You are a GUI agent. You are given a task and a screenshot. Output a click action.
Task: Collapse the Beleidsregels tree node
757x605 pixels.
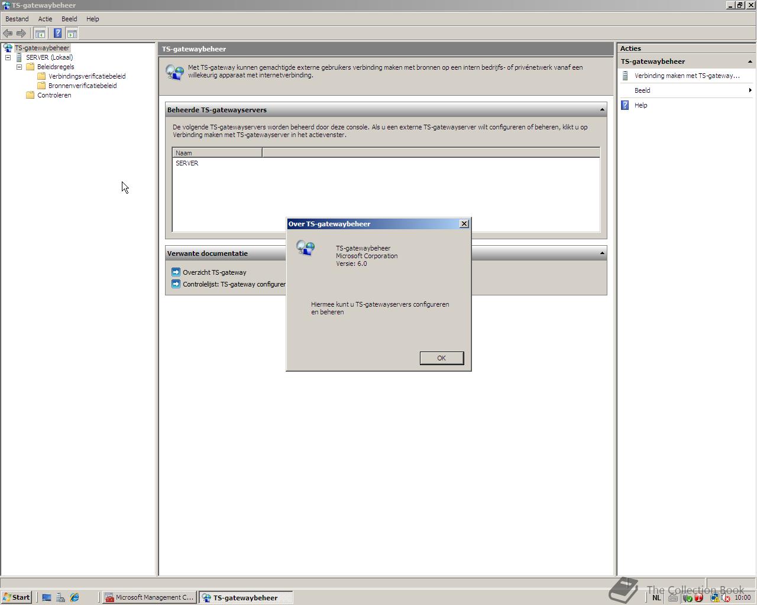pos(19,67)
